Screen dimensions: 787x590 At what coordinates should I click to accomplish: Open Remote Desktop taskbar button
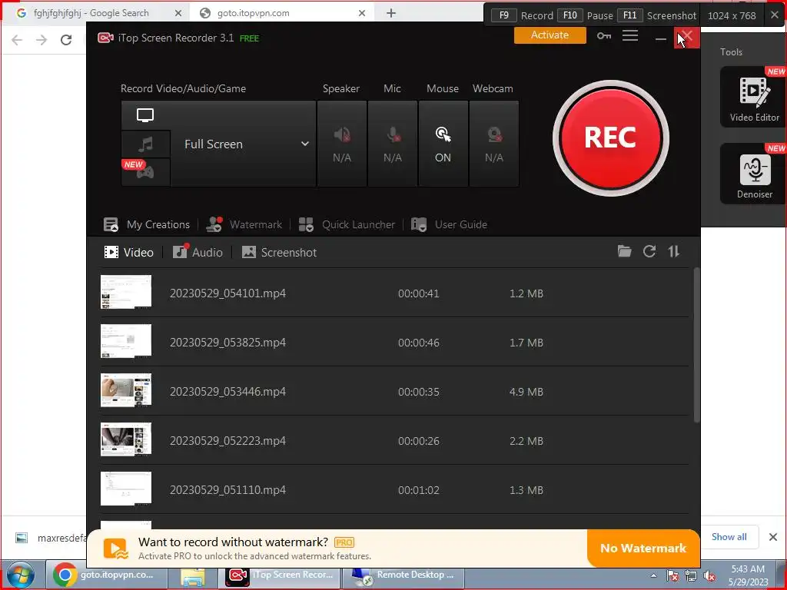point(403,575)
